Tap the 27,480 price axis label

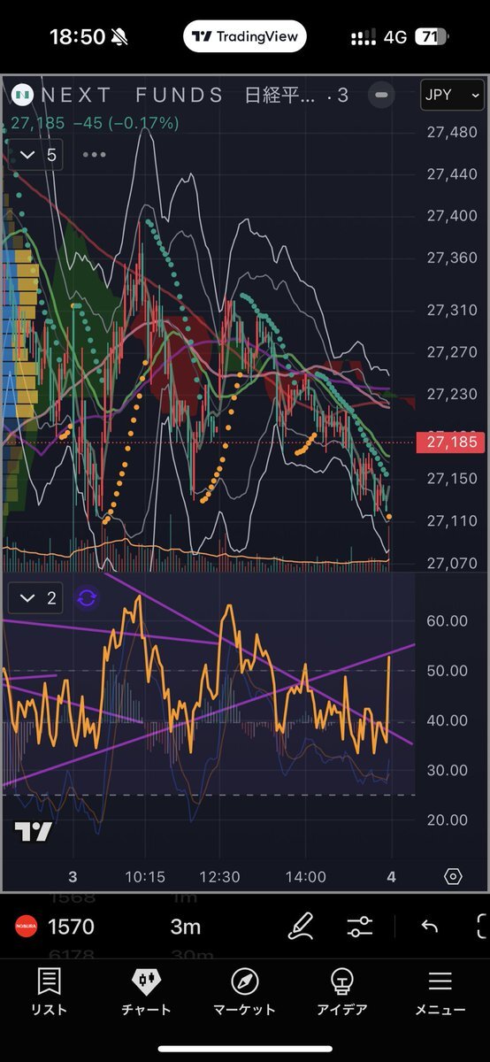452,132
